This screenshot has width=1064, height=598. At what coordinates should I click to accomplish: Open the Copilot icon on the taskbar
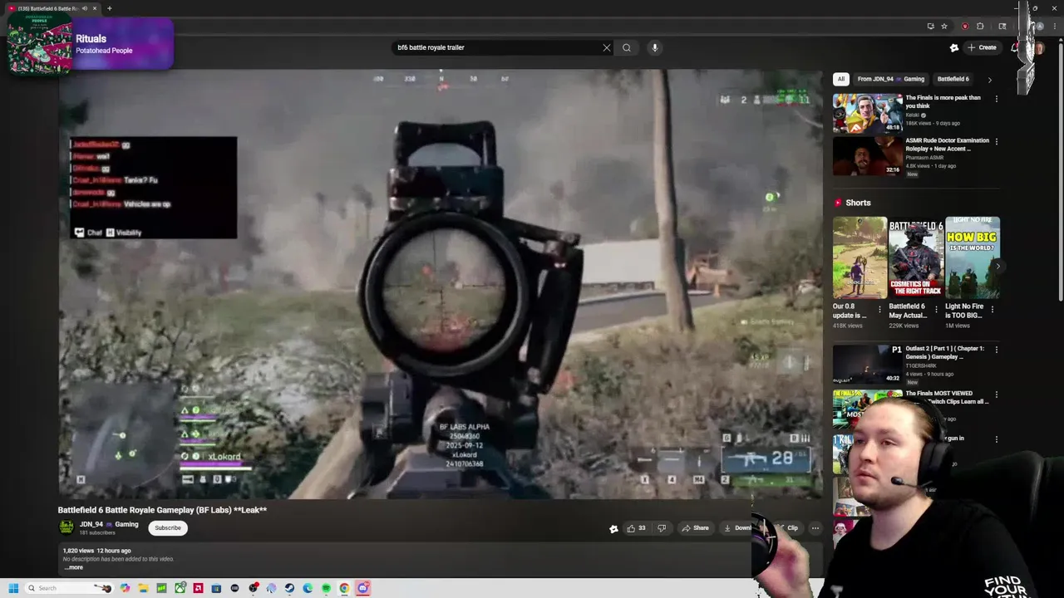click(x=126, y=588)
